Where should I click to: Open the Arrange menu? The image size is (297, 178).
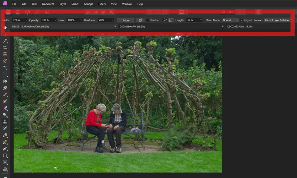pos(88,4)
